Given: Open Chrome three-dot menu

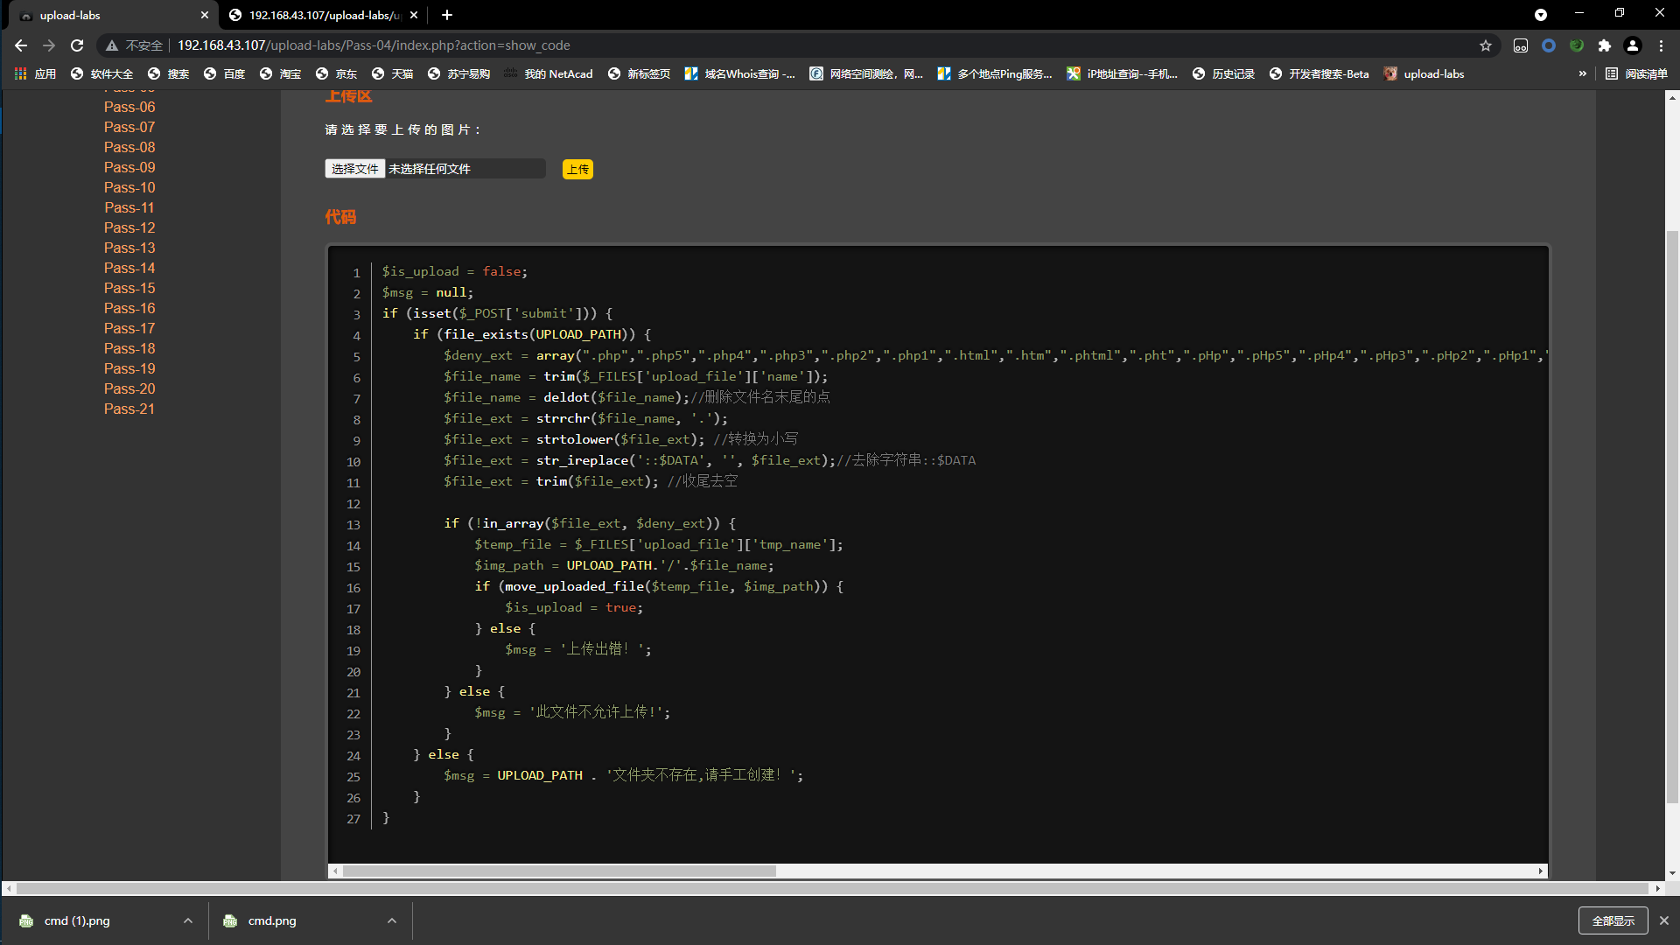Looking at the screenshot, I should coord(1662,45).
